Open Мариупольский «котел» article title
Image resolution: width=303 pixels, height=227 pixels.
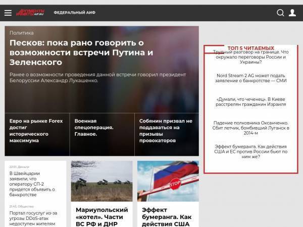(x=102, y=216)
